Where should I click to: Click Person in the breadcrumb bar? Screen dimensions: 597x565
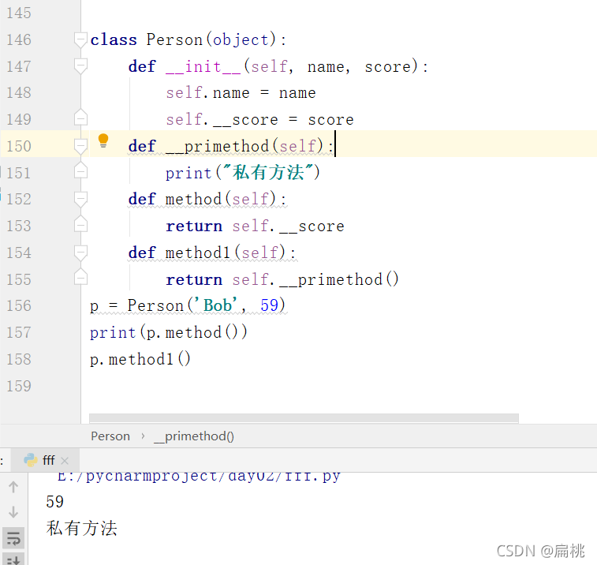(x=110, y=436)
